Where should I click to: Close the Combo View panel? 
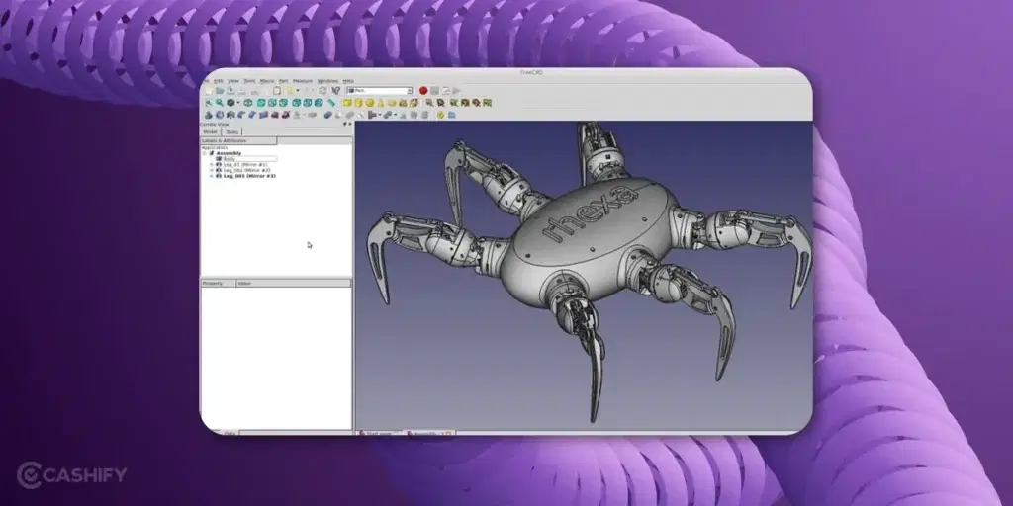click(350, 124)
